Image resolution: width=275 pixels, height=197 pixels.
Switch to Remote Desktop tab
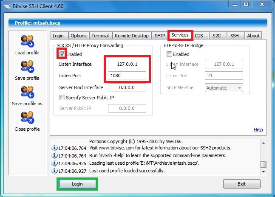point(132,36)
